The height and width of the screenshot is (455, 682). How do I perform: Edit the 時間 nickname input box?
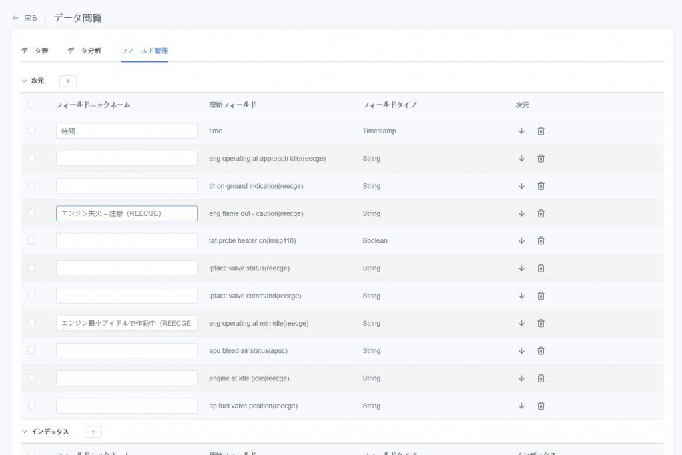click(x=127, y=131)
